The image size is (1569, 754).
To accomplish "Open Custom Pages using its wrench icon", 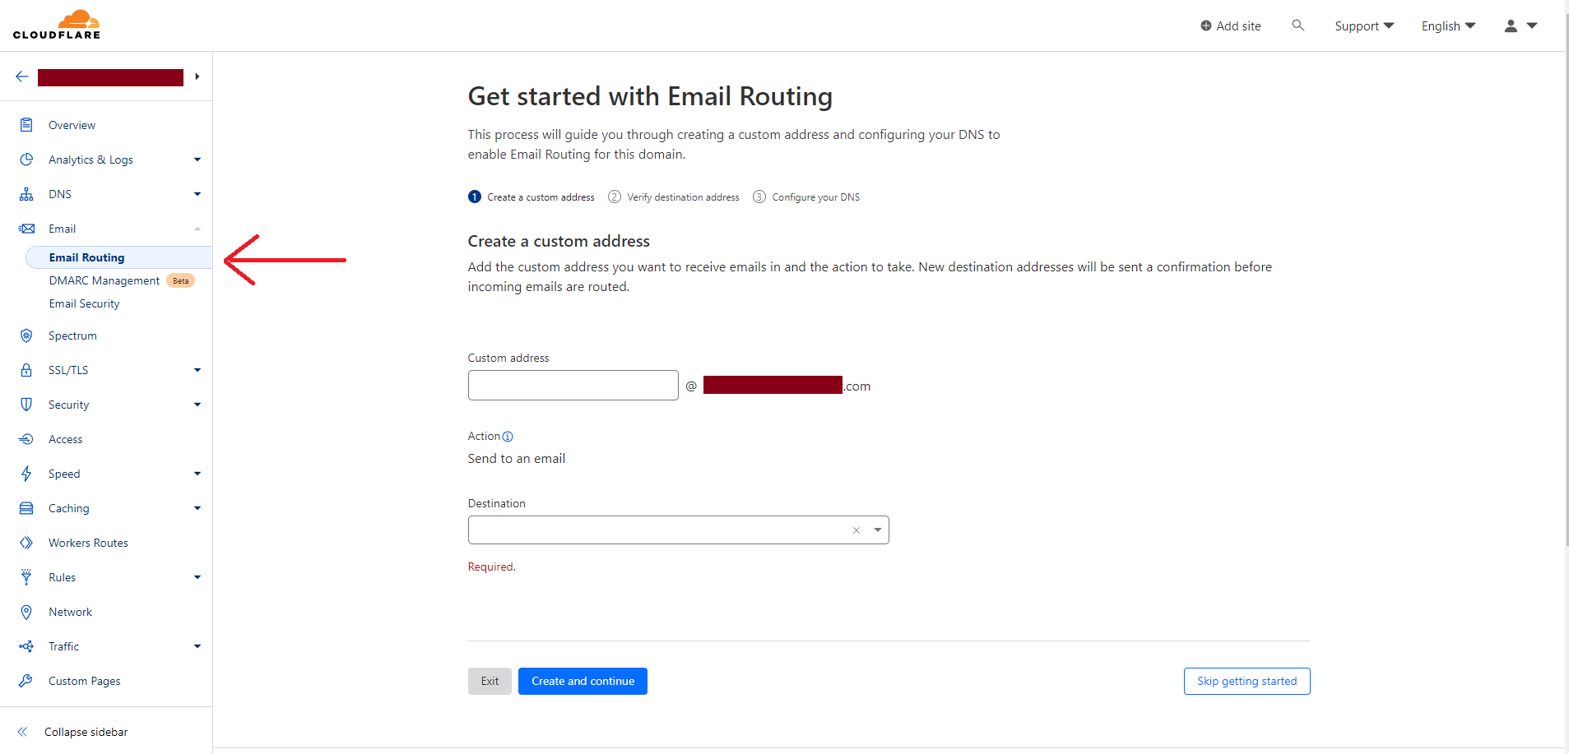I will click(x=27, y=680).
